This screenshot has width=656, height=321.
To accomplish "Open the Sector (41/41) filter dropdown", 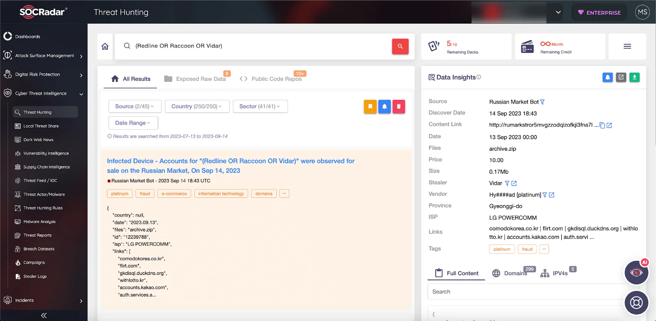I will (260, 106).
